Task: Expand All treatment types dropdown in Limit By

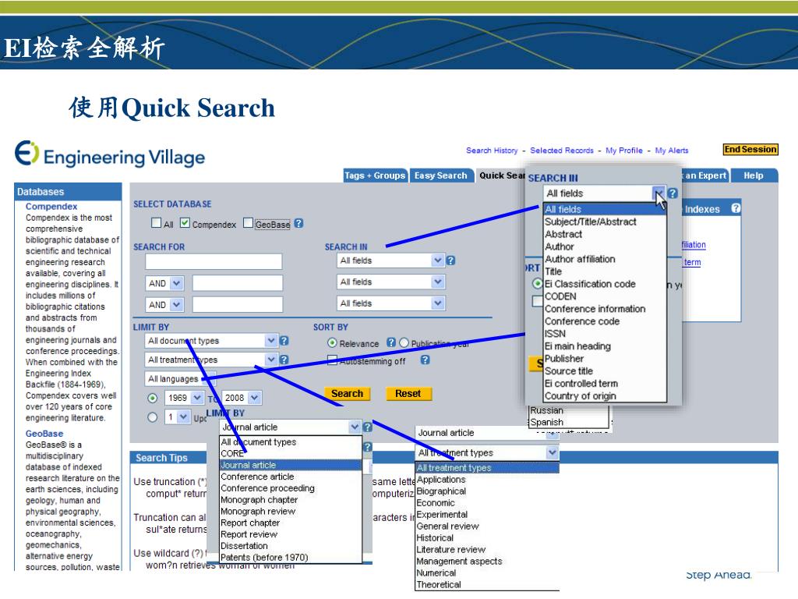Action: pos(211,359)
